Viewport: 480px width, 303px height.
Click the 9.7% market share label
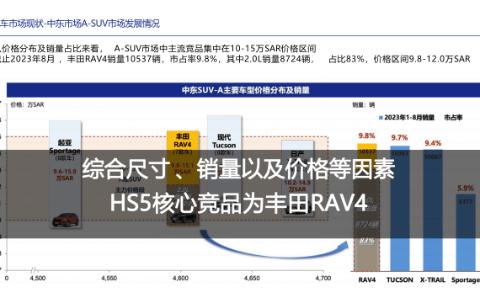click(x=399, y=138)
